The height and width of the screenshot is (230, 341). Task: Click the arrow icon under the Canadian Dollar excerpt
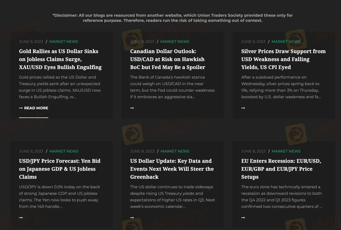tap(132, 108)
